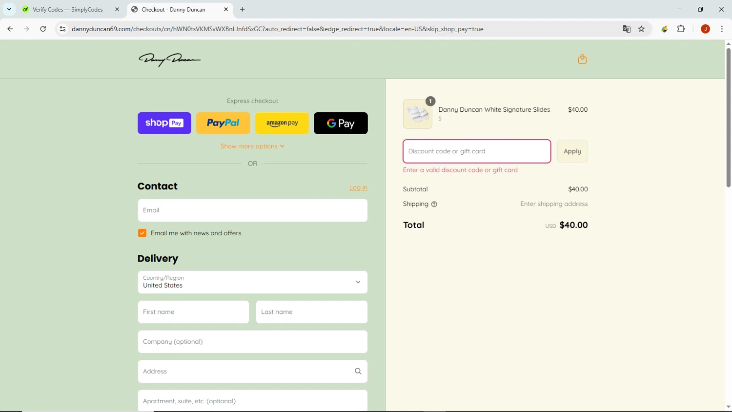Click the browser address bar URL

coord(277,29)
